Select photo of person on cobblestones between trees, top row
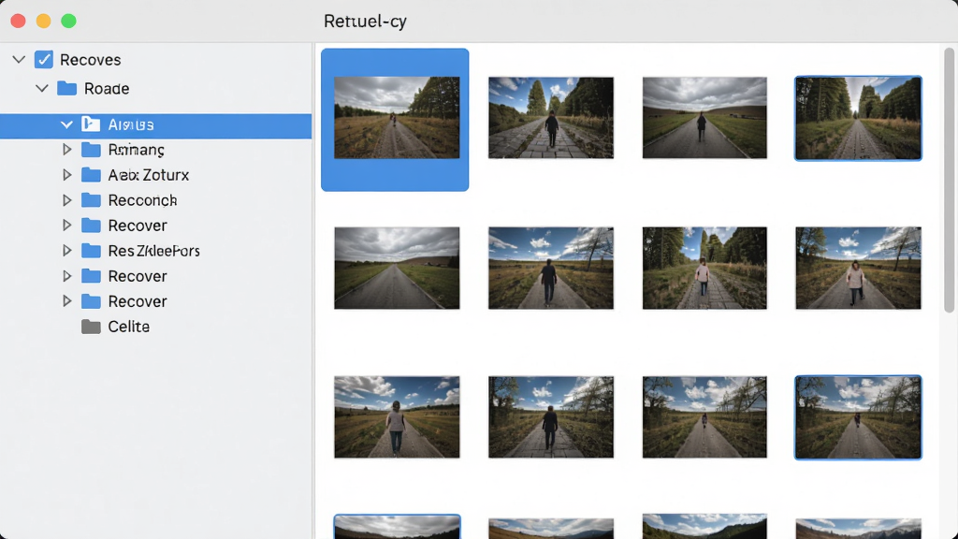Image resolution: width=958 pixels, height=539 pixels. click(x=550, y=118)
